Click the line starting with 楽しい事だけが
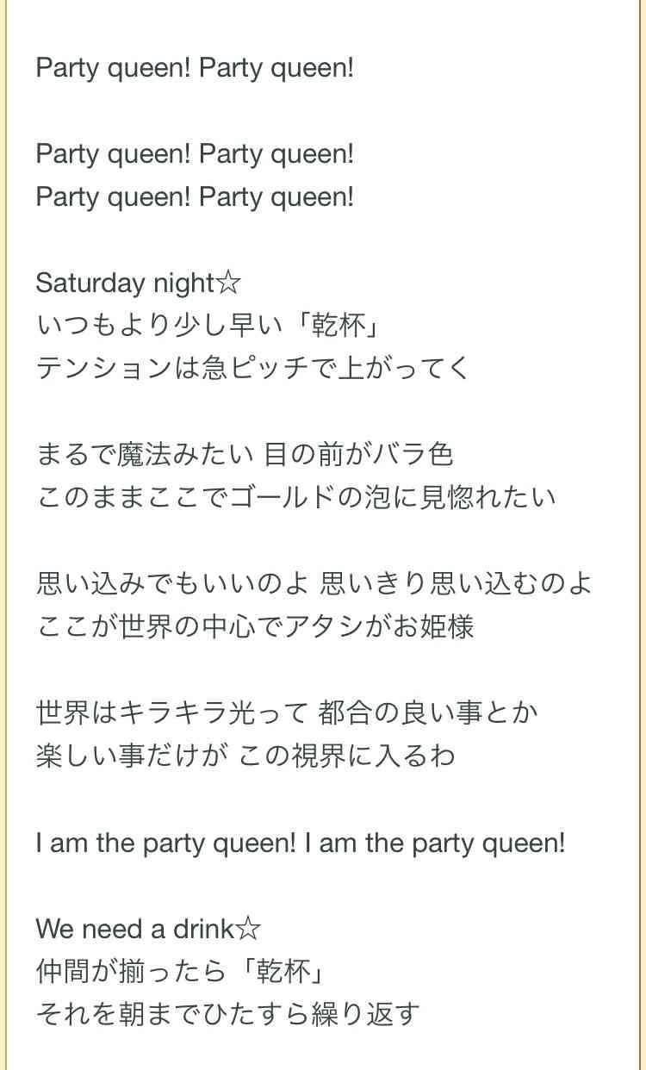Image resolution: width=646 pixels, height=1070 pixels. click(245, 756)
